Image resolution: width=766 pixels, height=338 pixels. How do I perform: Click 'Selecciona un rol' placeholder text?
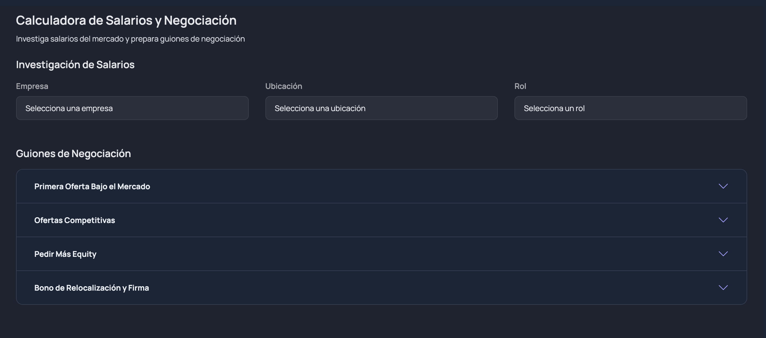point(554,108)
